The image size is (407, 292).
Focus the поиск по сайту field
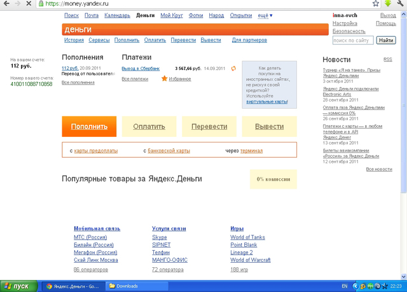(x=353, y=40)
